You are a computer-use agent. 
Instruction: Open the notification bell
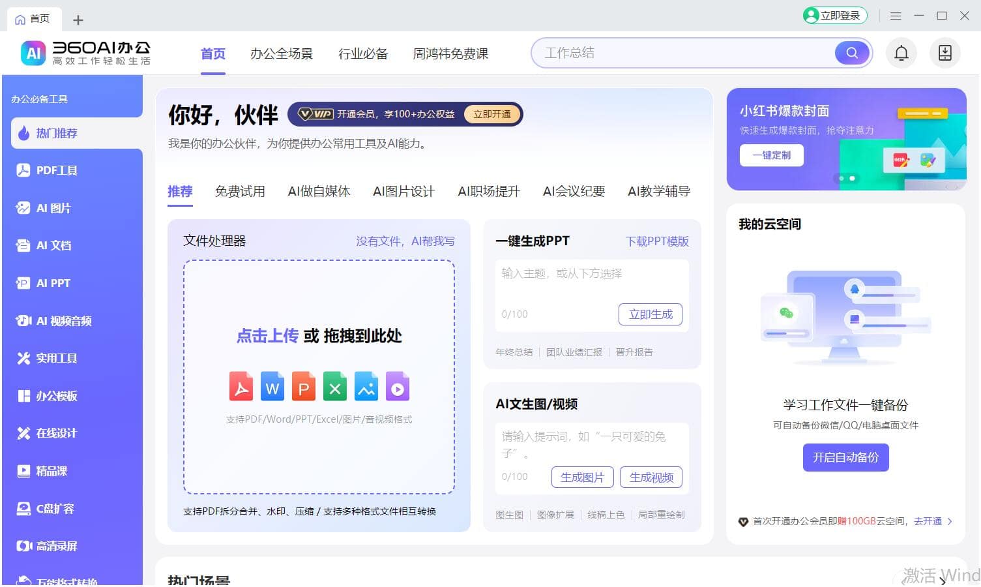tap(901, 53)
